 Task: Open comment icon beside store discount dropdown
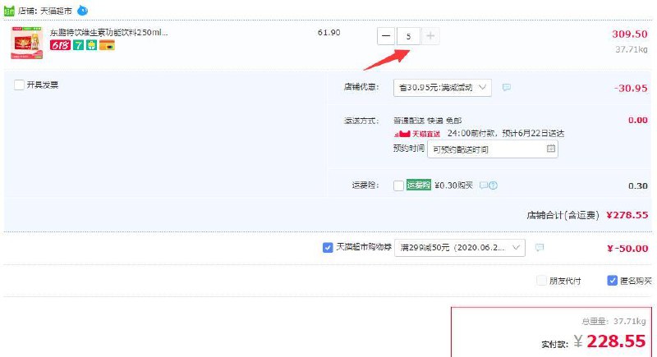[x=507, y=87]
